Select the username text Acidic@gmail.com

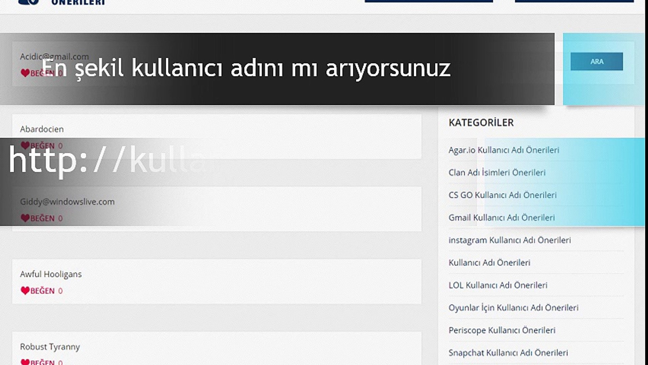tap(54, 56)
